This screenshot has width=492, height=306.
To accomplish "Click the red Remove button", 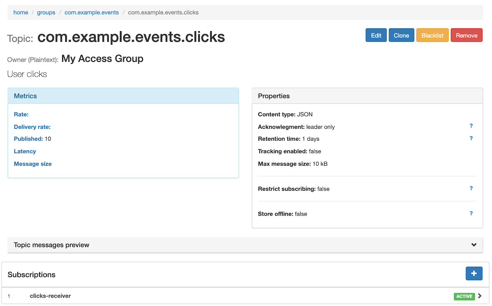I will tap(467, 35).
